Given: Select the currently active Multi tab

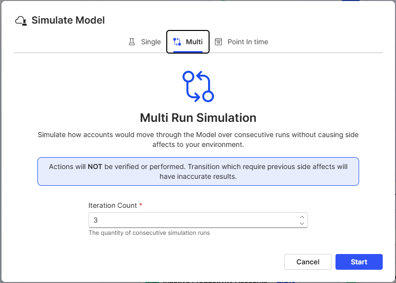Looking at the screenshot, I should (187, 42).
